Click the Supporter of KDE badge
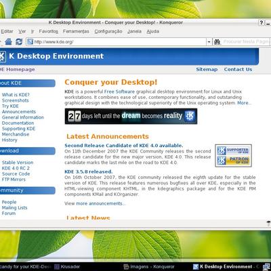 233,150
